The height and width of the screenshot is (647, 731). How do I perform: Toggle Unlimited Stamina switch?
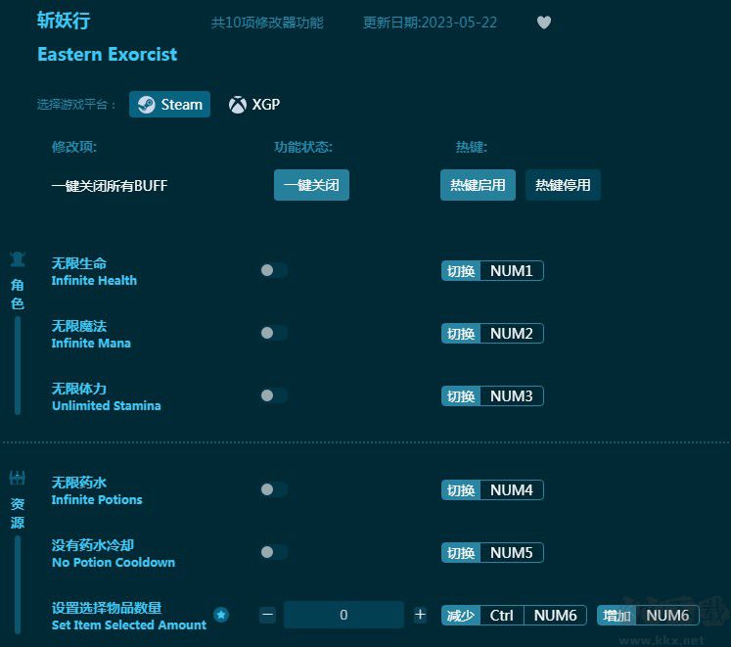pyautogui.click(x=274, y=395)
